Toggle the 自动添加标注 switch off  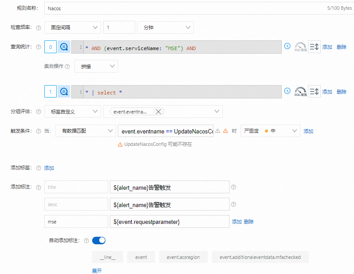point(99,240)
